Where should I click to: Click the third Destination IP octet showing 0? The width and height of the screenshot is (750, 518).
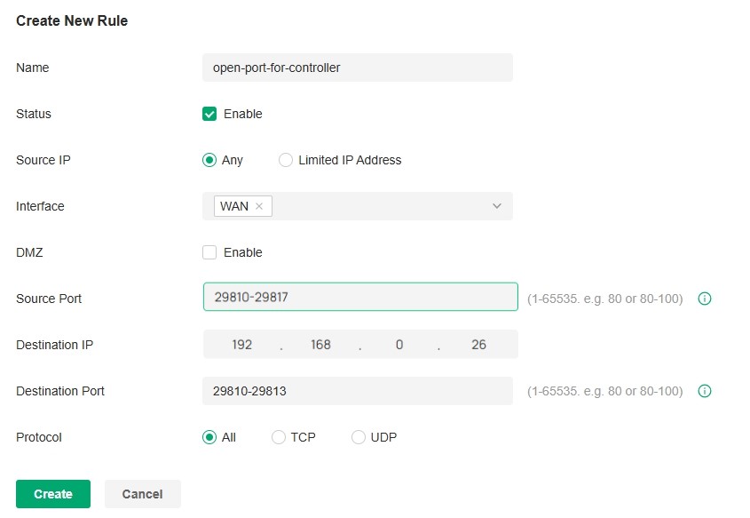pyautogui.click(x=399, y=344)
